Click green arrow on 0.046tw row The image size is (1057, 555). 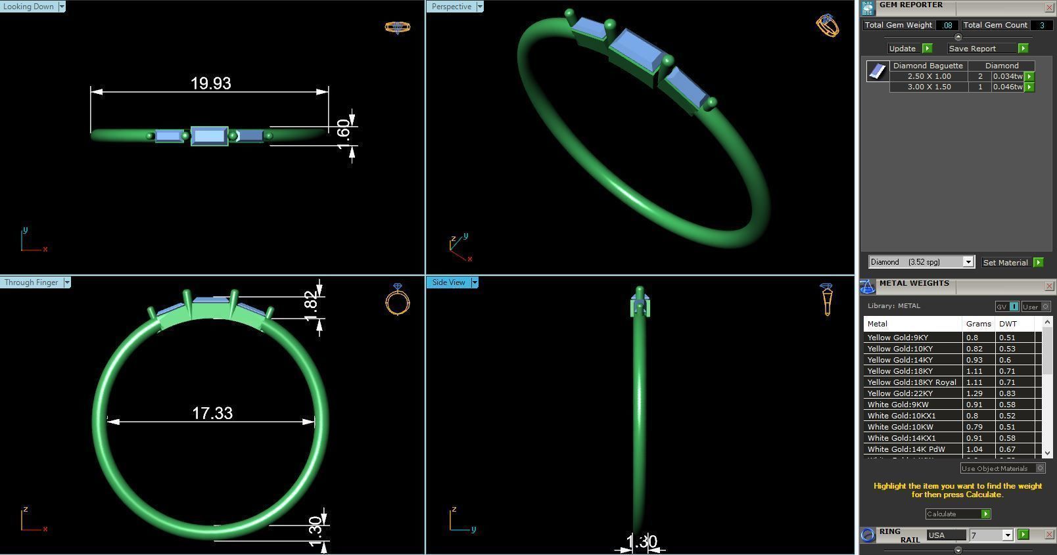(x=1029, y=87)
